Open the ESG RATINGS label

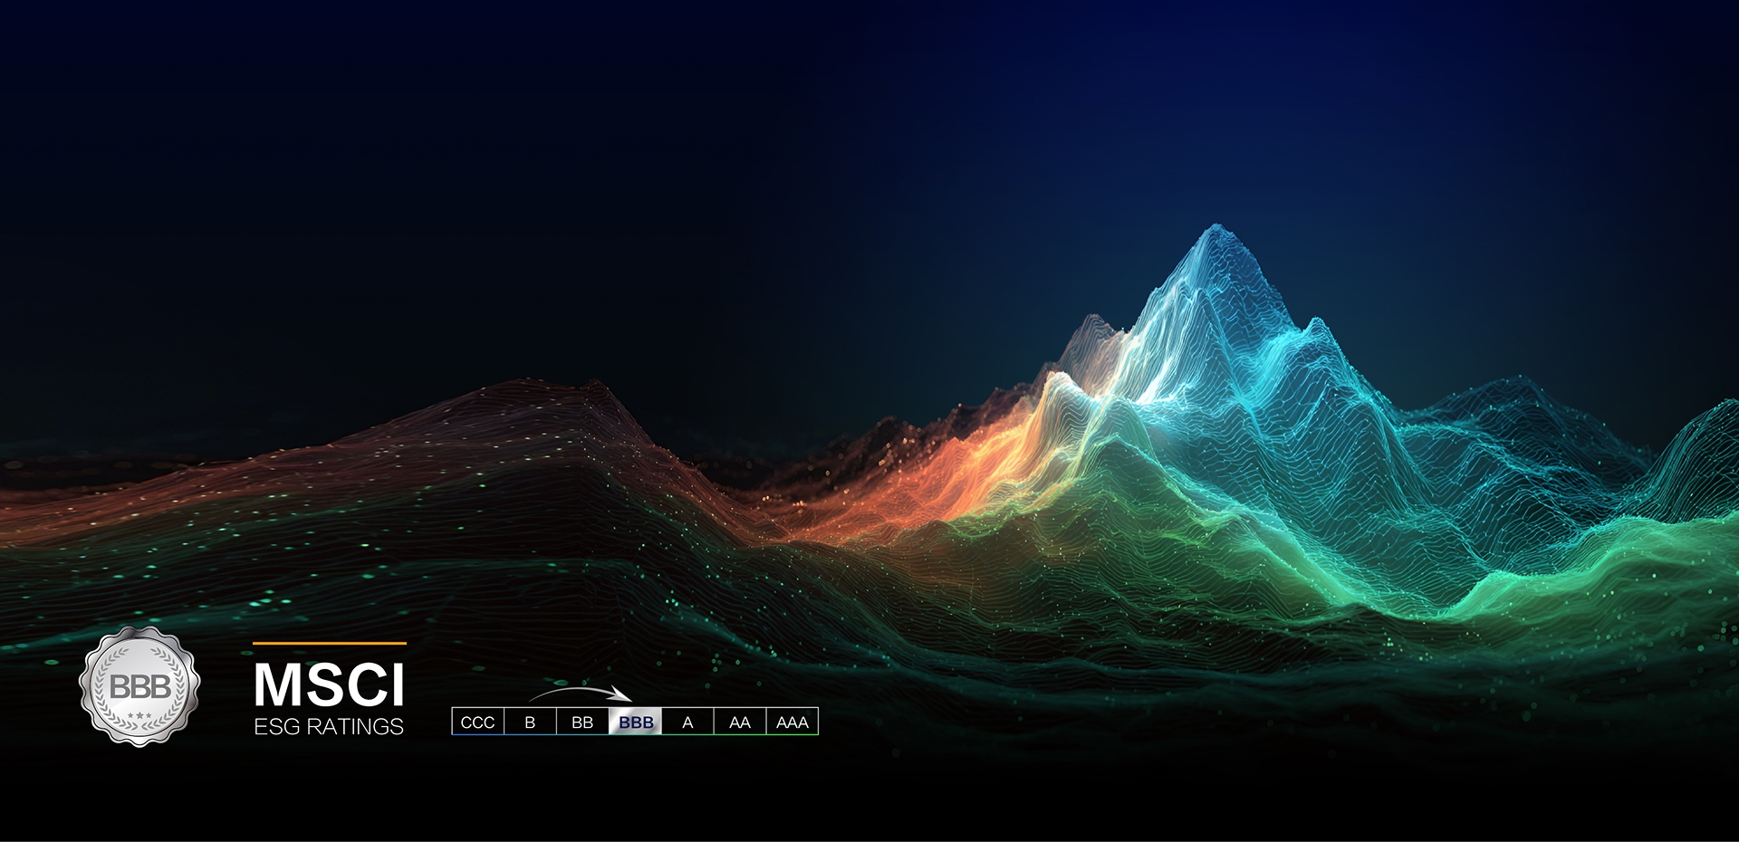click(x=329, y=727)
